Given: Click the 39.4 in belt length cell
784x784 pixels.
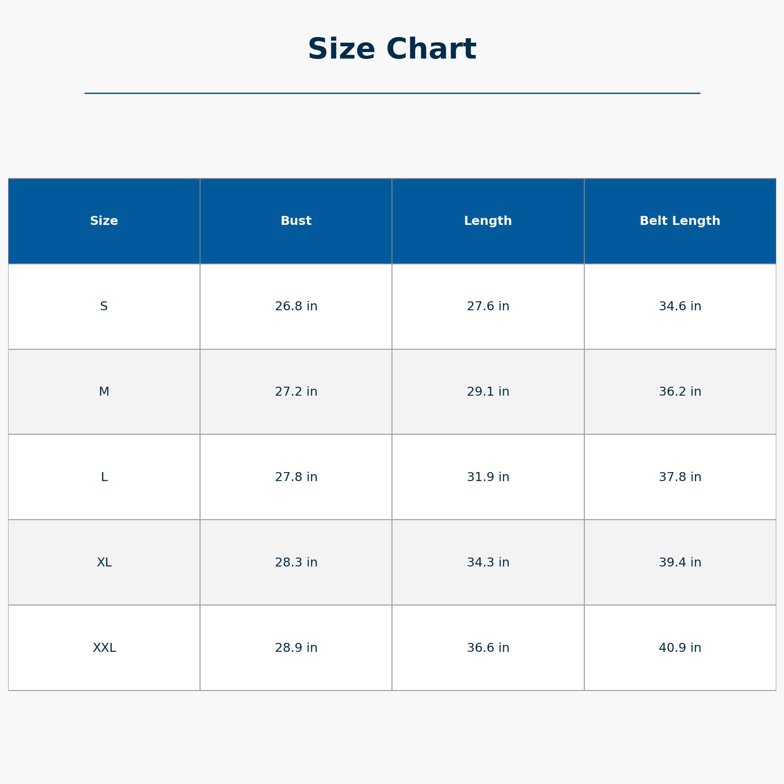Looking at the screenshot, I should pyautogui.click(x=680, y=562).
